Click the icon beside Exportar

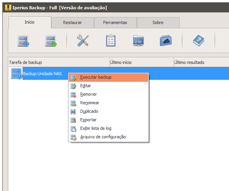(x=73, y=120)
